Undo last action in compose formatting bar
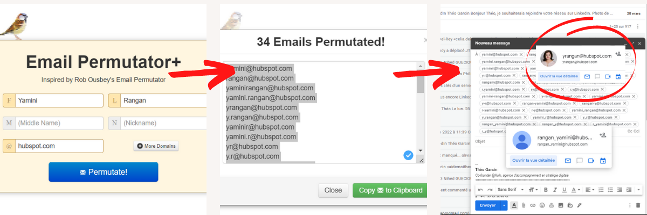Image resolution: width=647 pixels, height=215 pixels. coord(480,190)
